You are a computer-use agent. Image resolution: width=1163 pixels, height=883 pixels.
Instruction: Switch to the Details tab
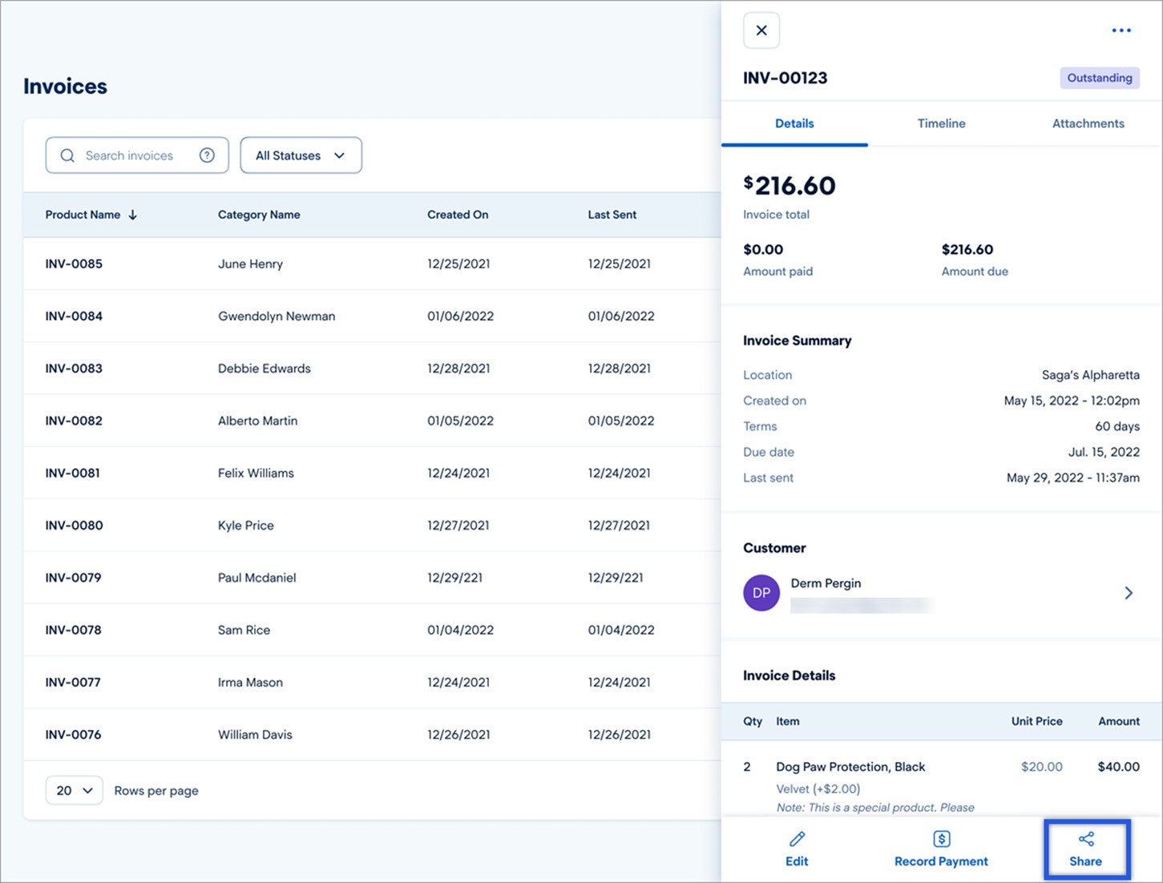coord(794,123)
